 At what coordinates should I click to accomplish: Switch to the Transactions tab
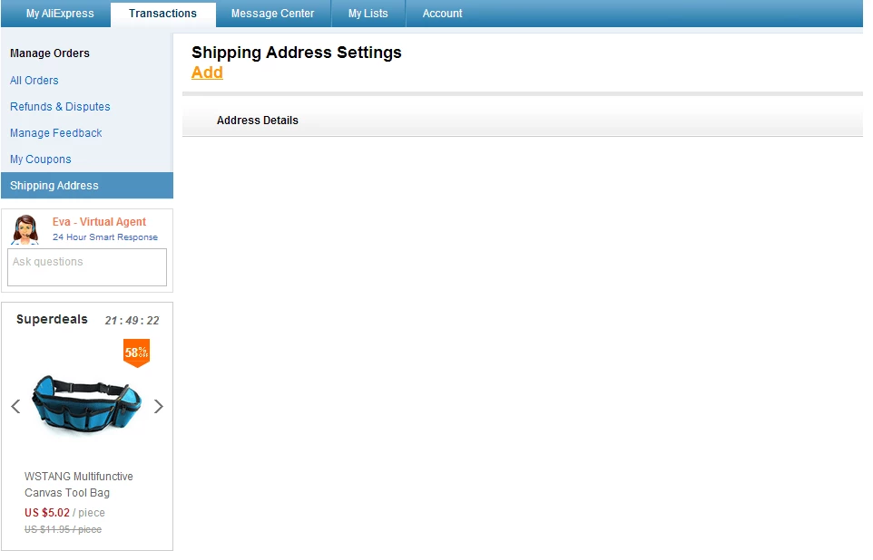click(162, 14)
